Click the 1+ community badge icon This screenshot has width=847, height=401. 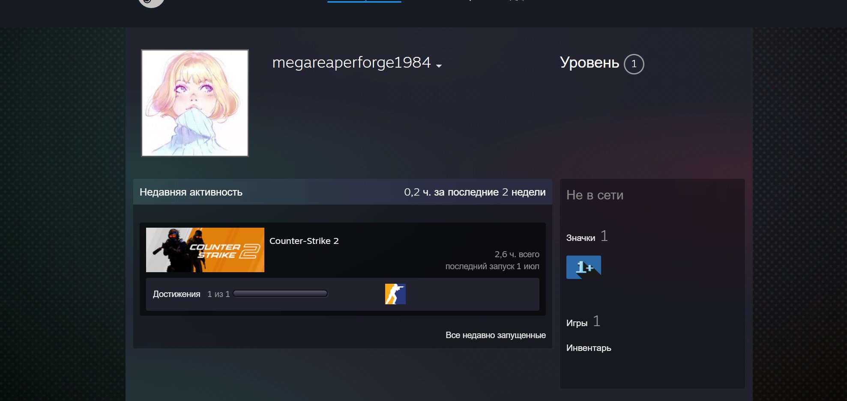584,267
